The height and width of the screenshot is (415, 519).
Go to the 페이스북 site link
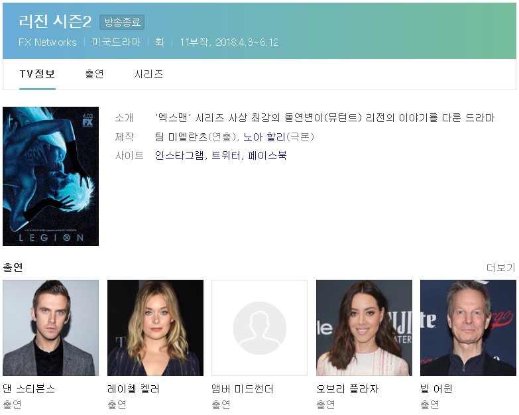tap(267, 156)
